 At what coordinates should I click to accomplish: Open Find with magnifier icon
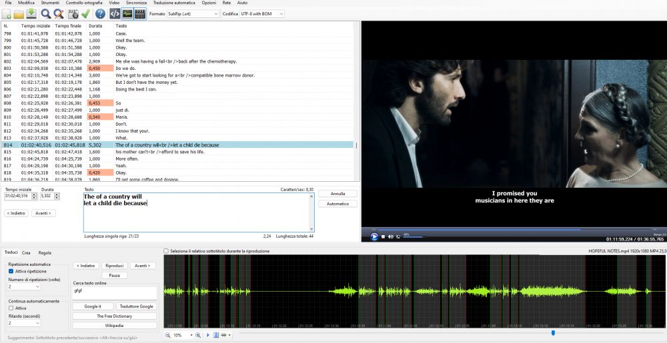46,14
